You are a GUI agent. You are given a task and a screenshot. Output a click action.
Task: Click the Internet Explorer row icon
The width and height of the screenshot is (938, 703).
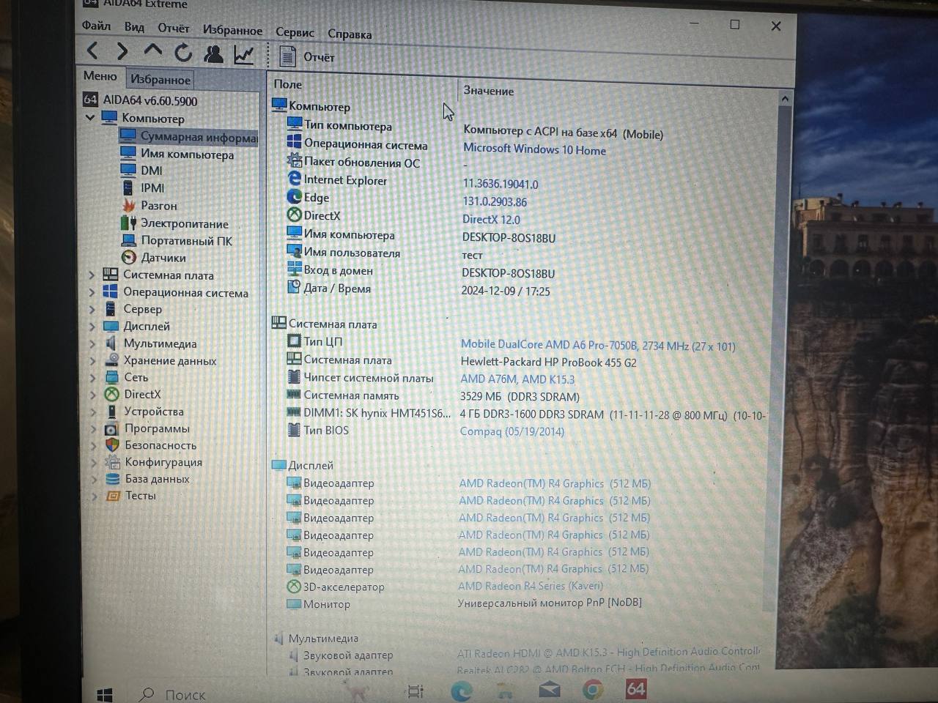[x=294, y=179]
